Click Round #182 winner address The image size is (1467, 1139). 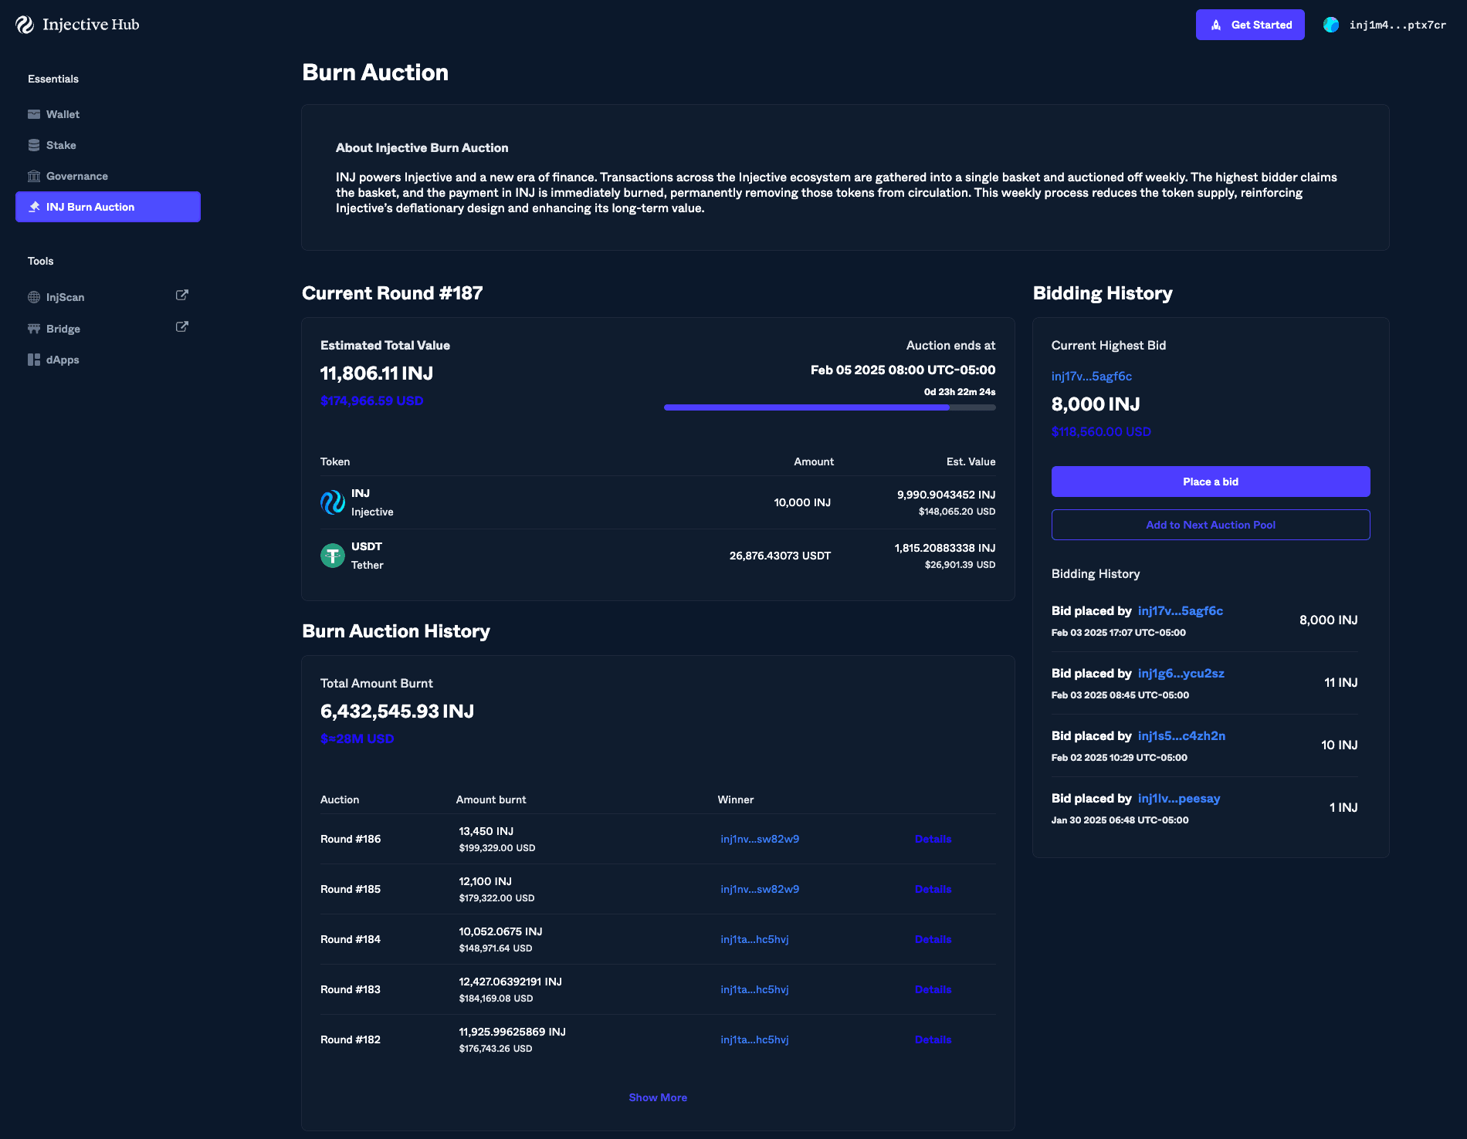(754, 1039)
